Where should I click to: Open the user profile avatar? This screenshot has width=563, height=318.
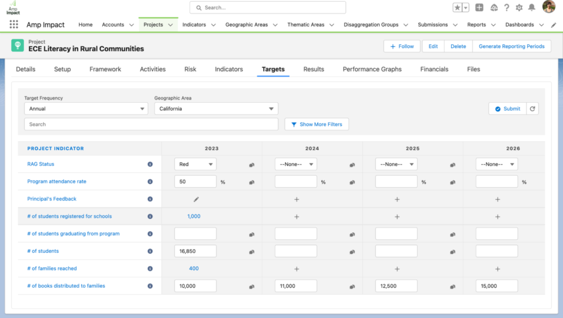click(549, 7)
